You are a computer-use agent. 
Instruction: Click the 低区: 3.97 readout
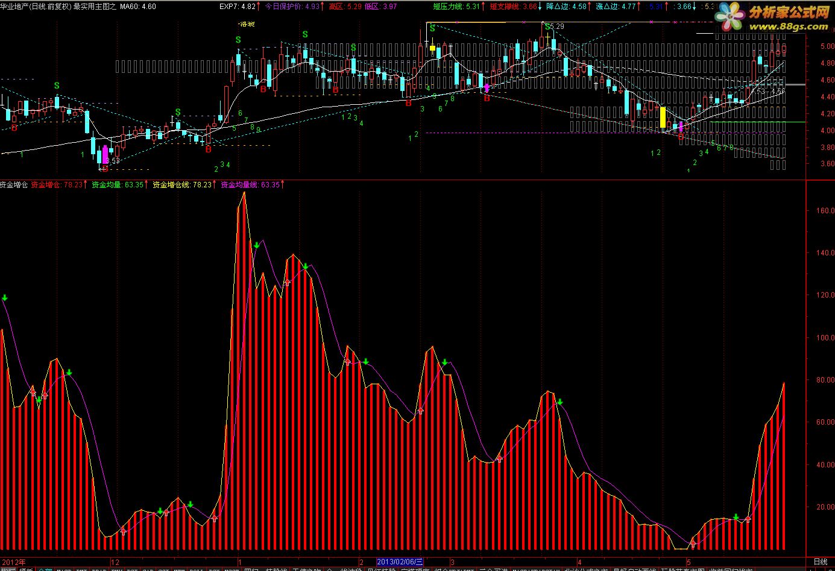381,7
